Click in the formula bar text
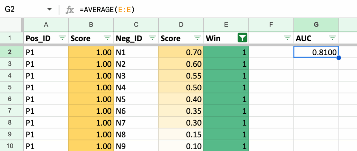Screen dimensions: 357x151 pyautogui.click(x=174, y=10)
